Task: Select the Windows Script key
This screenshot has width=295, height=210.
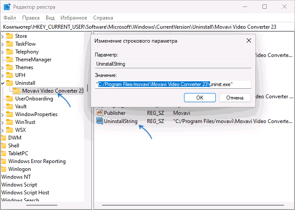Action: tap(19, 185)
